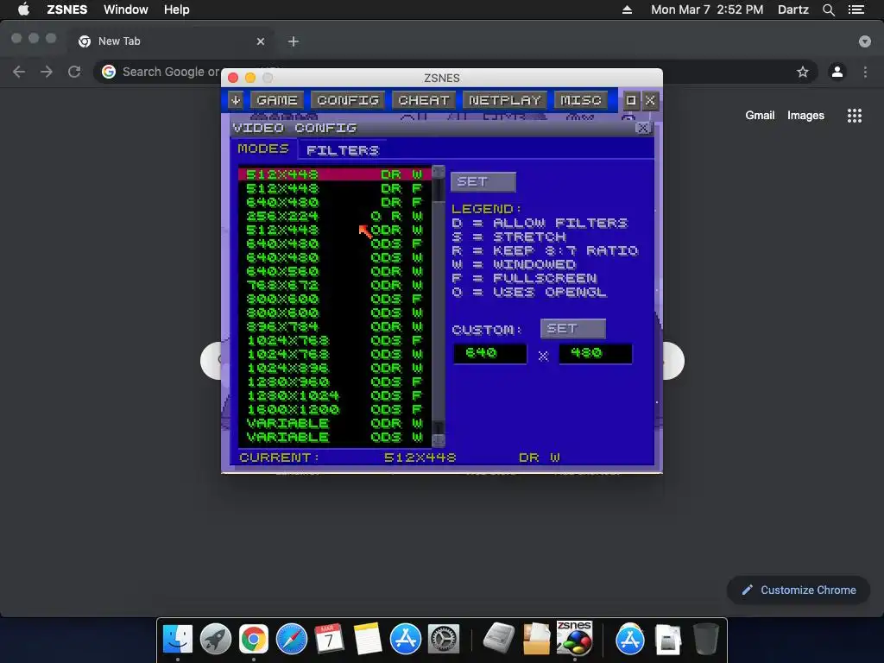The width and height of the screenshot is (884, 663).
Task: Select the 256x224 O R W mode
Action: tap(335, 216)
